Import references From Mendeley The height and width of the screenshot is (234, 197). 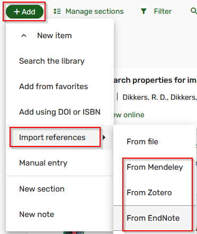click(155, 167)
